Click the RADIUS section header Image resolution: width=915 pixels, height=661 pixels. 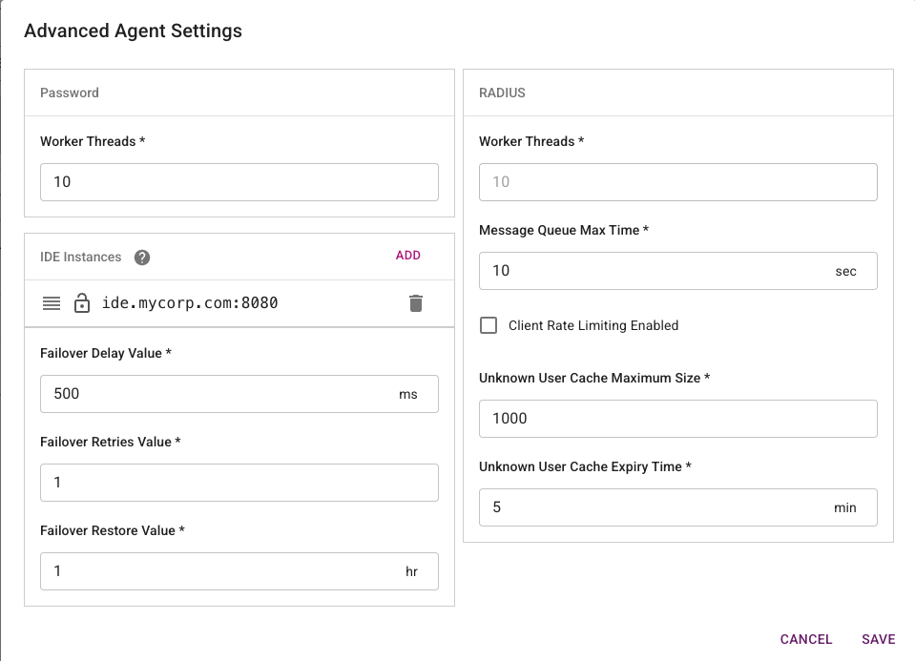502,93
